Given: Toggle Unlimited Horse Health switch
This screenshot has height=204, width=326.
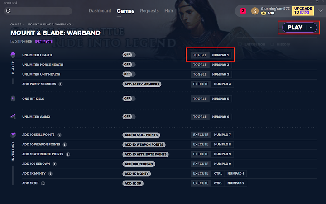Looking at the screenshot, I should pyautogui.click(x=129, y=65).
